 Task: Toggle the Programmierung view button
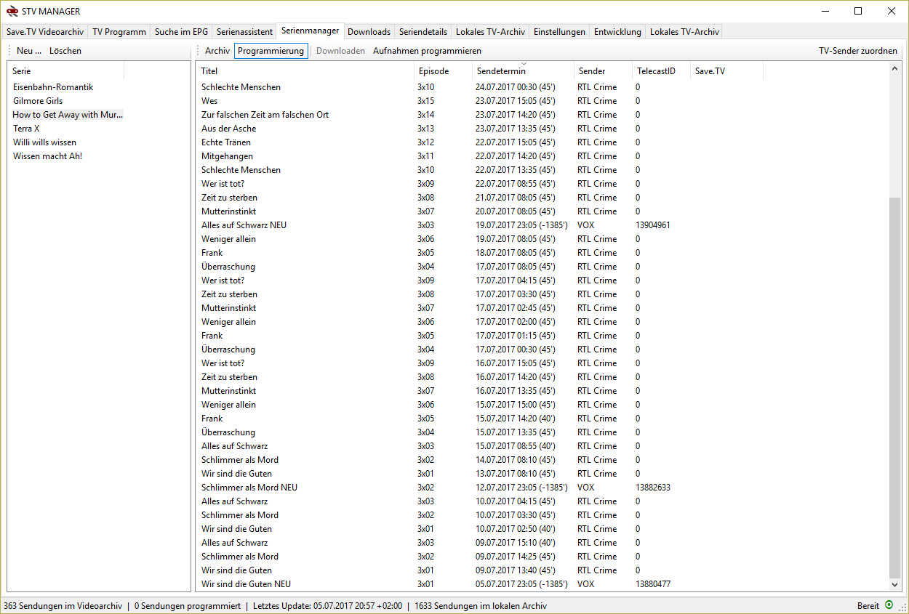[x=271, y=51]
